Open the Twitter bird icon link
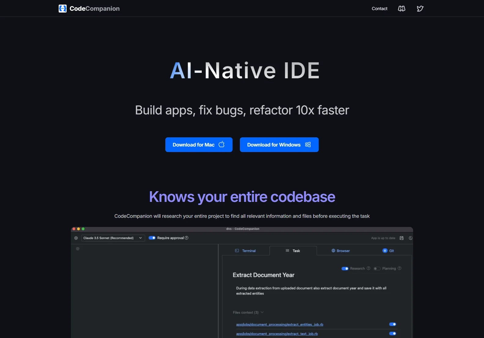 (x=420, y=9)
